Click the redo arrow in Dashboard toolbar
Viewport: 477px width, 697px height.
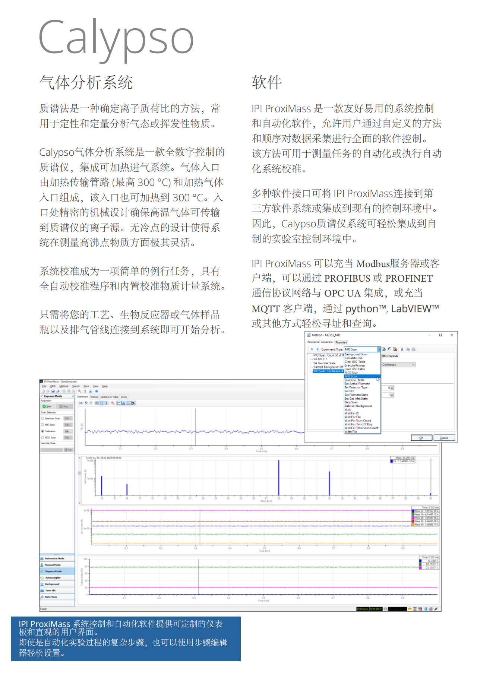click(x=91, y=403)
